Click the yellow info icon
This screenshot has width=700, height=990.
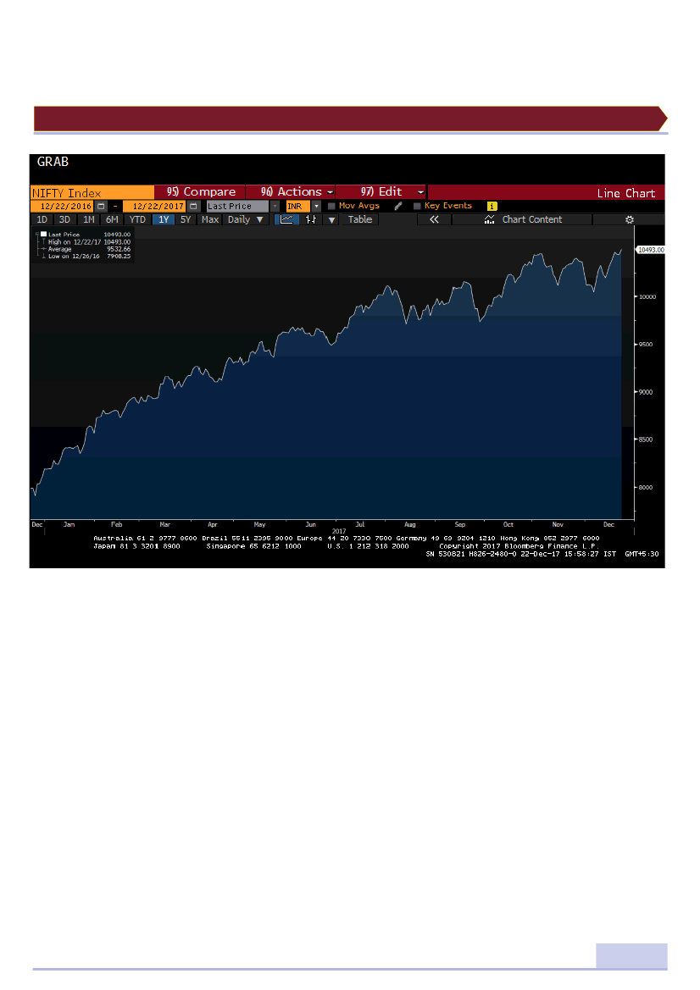[492, 206]
